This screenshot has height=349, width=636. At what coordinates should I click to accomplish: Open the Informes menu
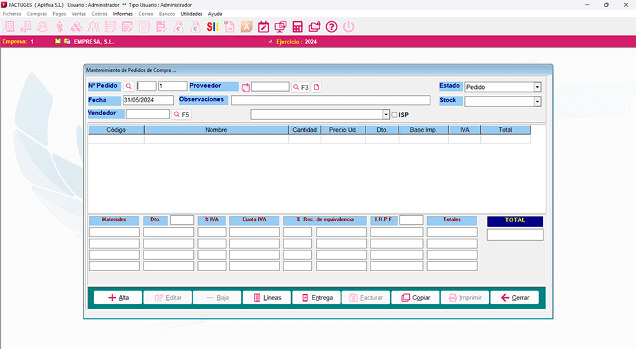[x=123, y=14]
